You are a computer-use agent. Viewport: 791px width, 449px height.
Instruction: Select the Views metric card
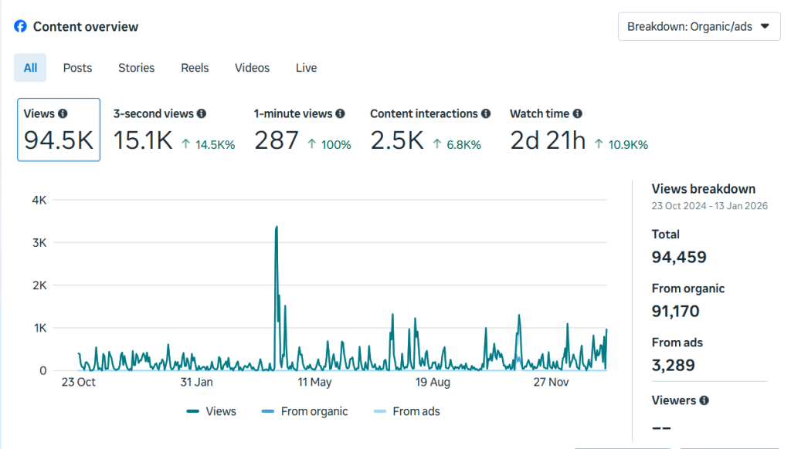tap(59, 130)
